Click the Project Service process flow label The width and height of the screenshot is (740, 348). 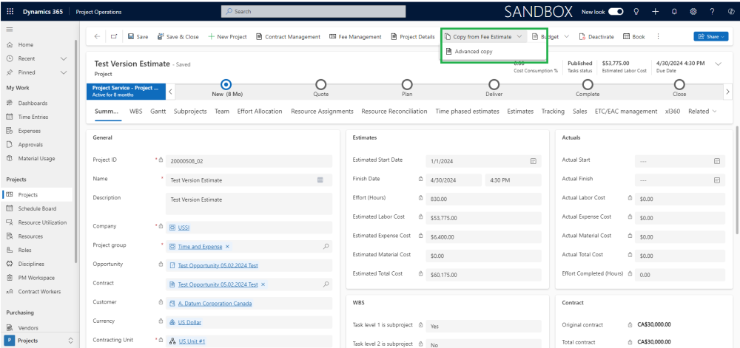(126, 91)
